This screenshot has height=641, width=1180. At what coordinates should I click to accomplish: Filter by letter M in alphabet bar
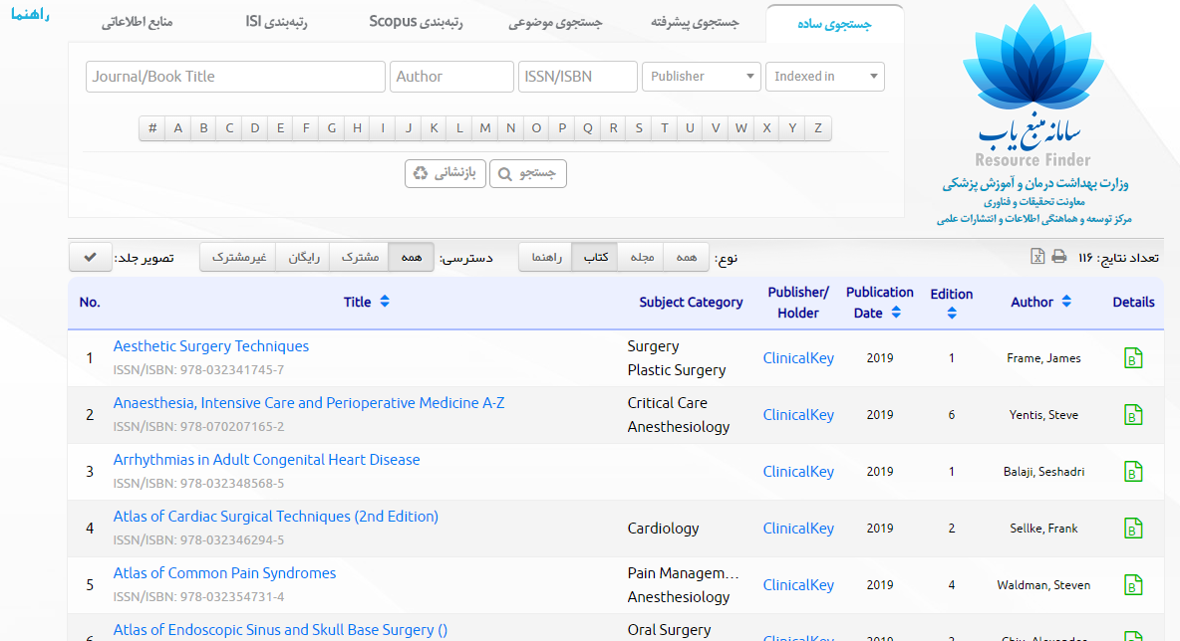(484, 128)
